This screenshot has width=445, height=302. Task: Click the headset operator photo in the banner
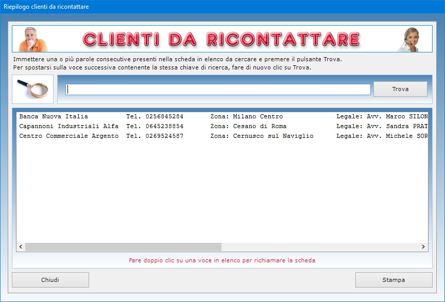tap(411, 40)
